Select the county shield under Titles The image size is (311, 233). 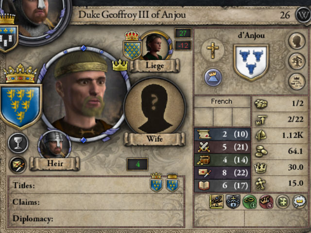172,183
